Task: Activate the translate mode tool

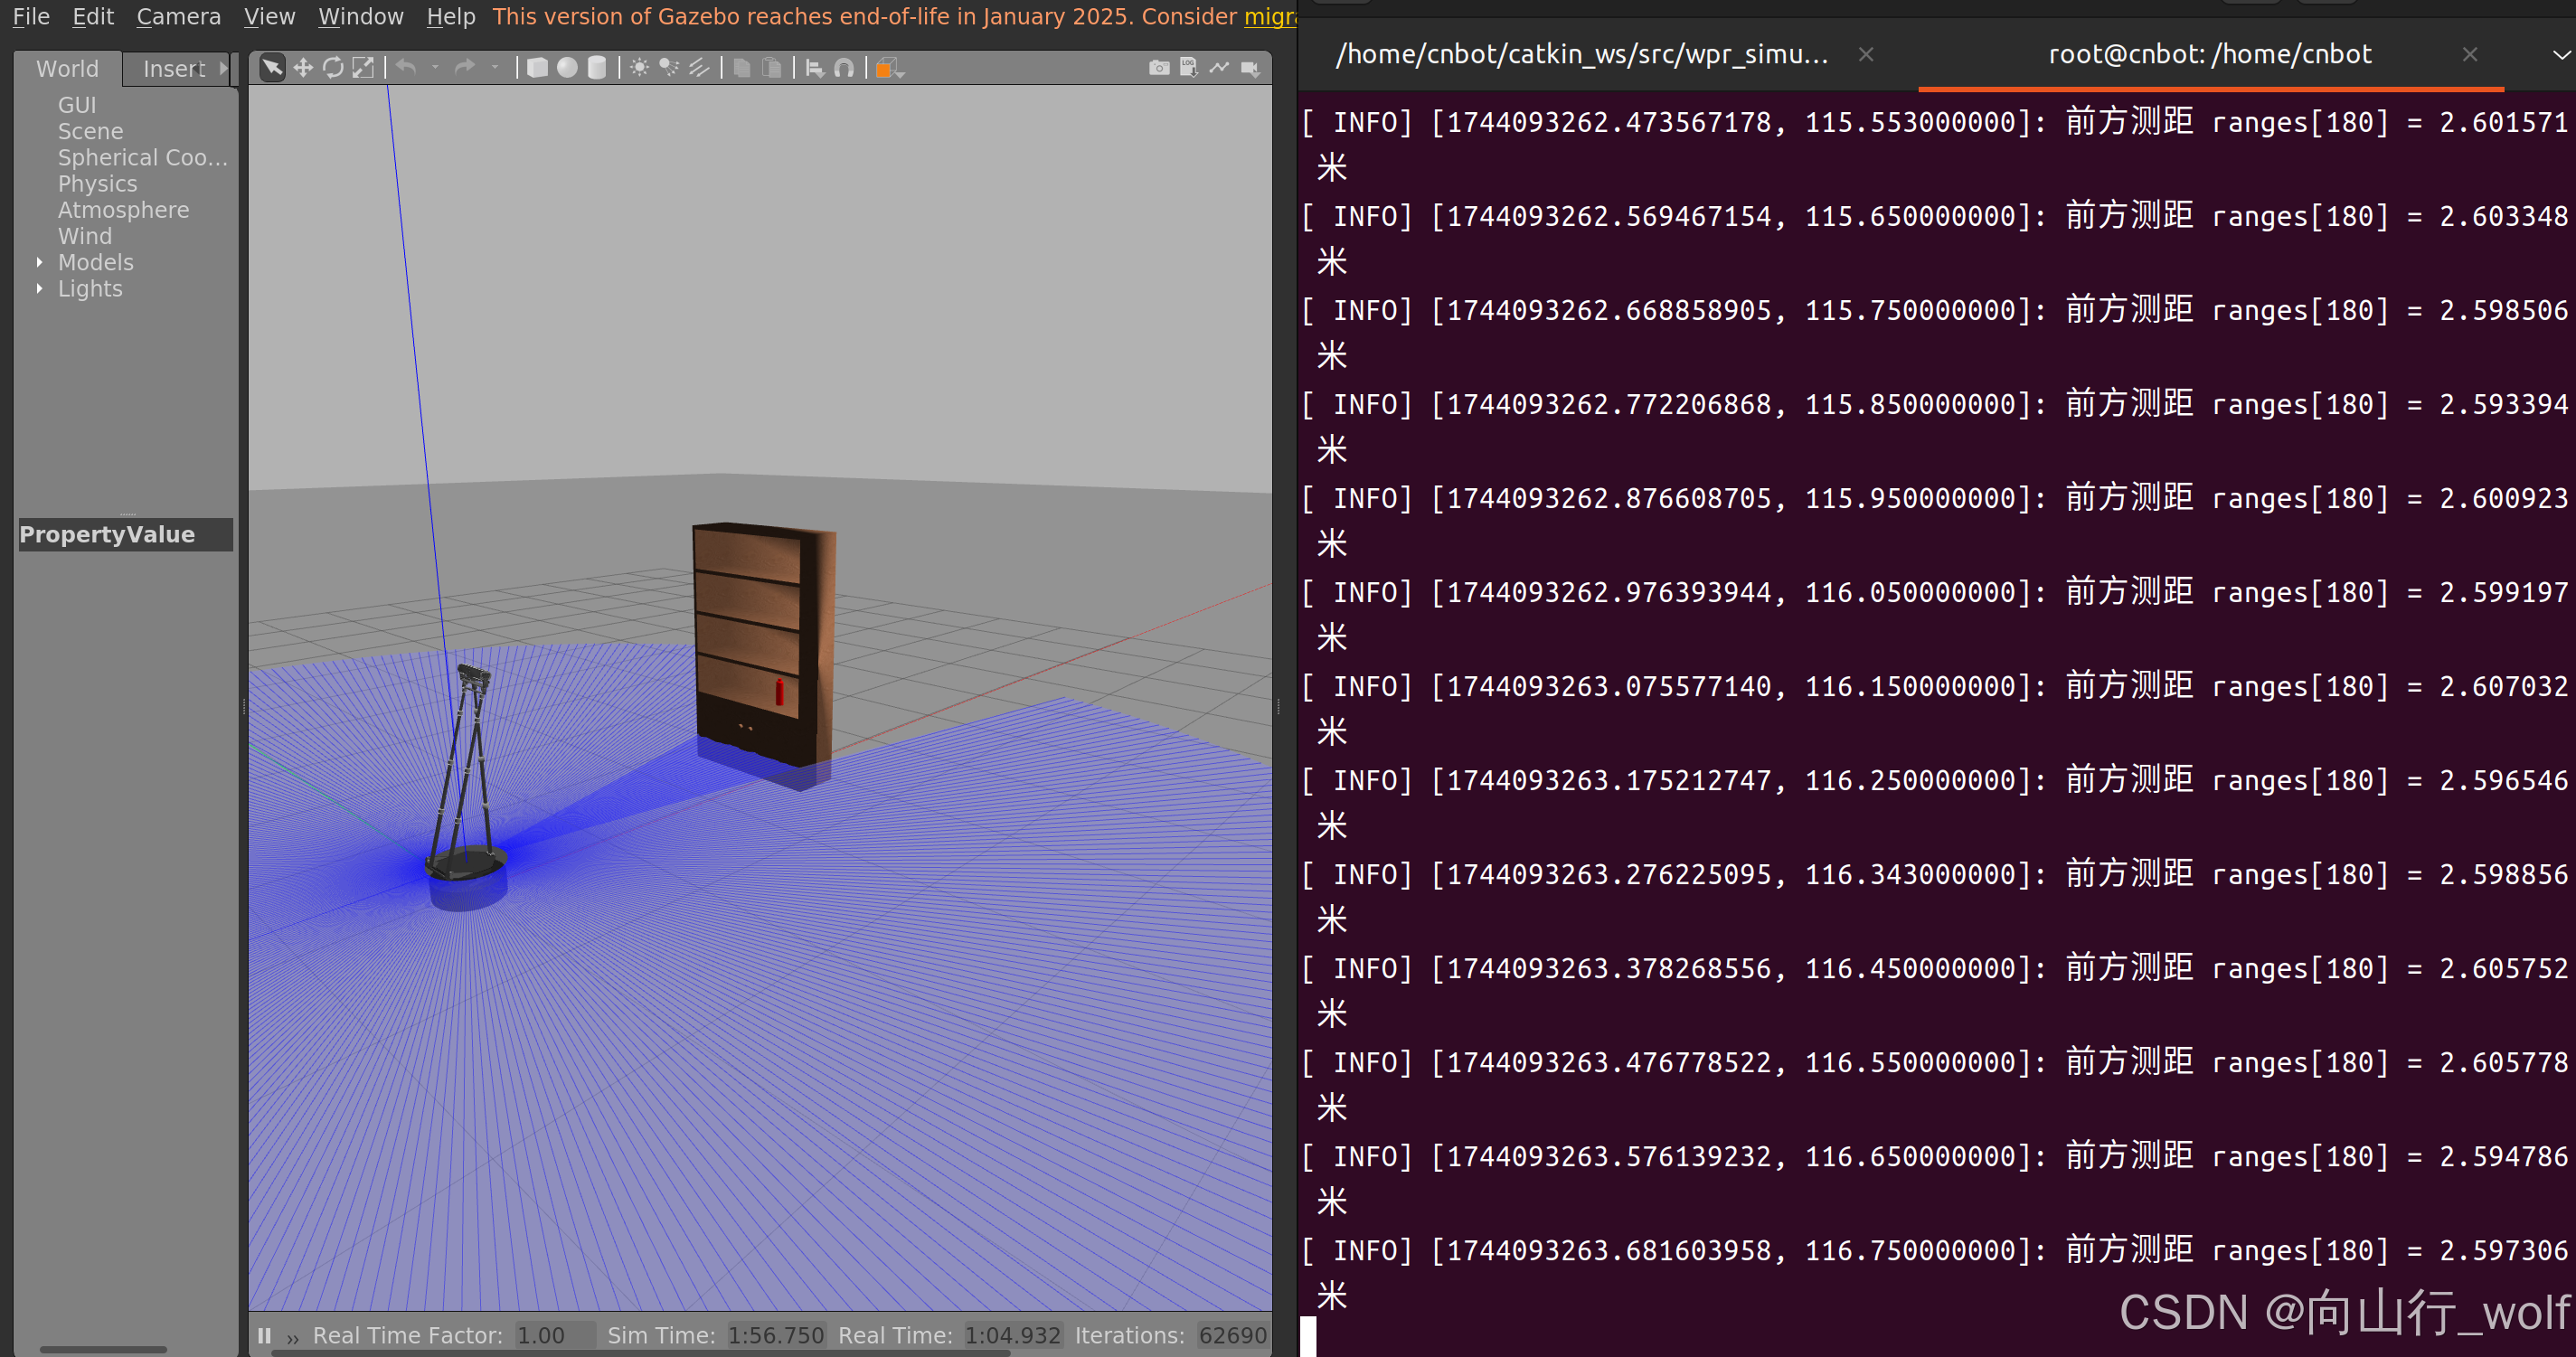Action: click(303, 68)
